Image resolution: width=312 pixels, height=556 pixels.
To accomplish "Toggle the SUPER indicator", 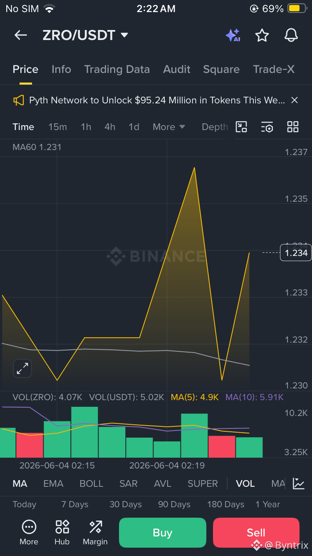I will tap(203, 483).
